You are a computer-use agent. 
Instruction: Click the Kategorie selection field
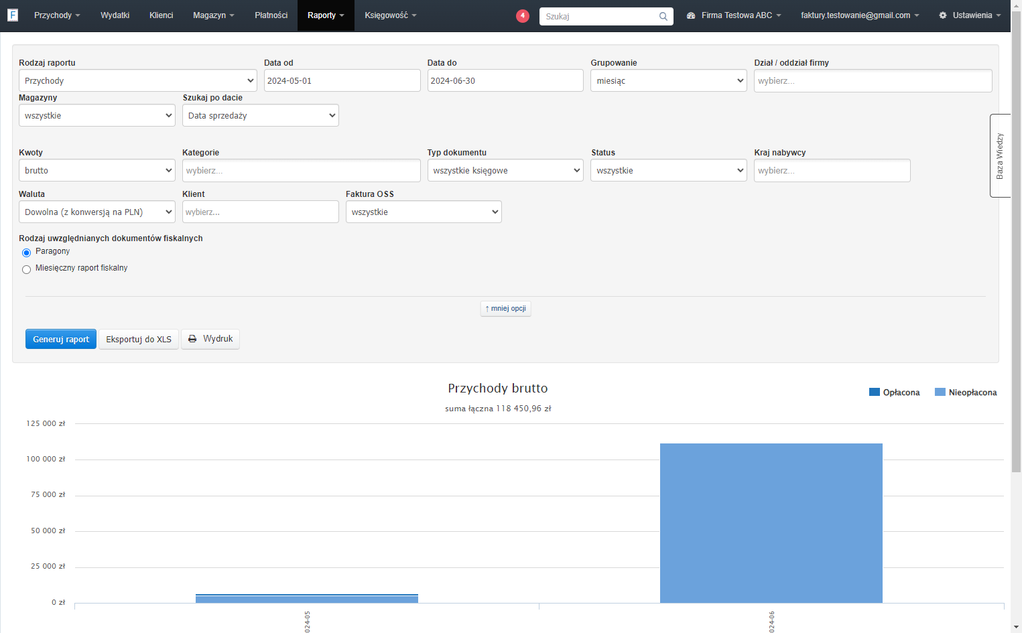point(302,170)
